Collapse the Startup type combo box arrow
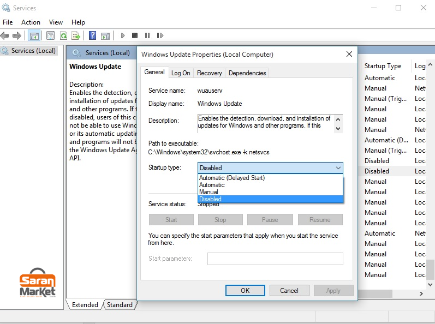The width and height of the screenshot is (435, 324). [338, 167]
